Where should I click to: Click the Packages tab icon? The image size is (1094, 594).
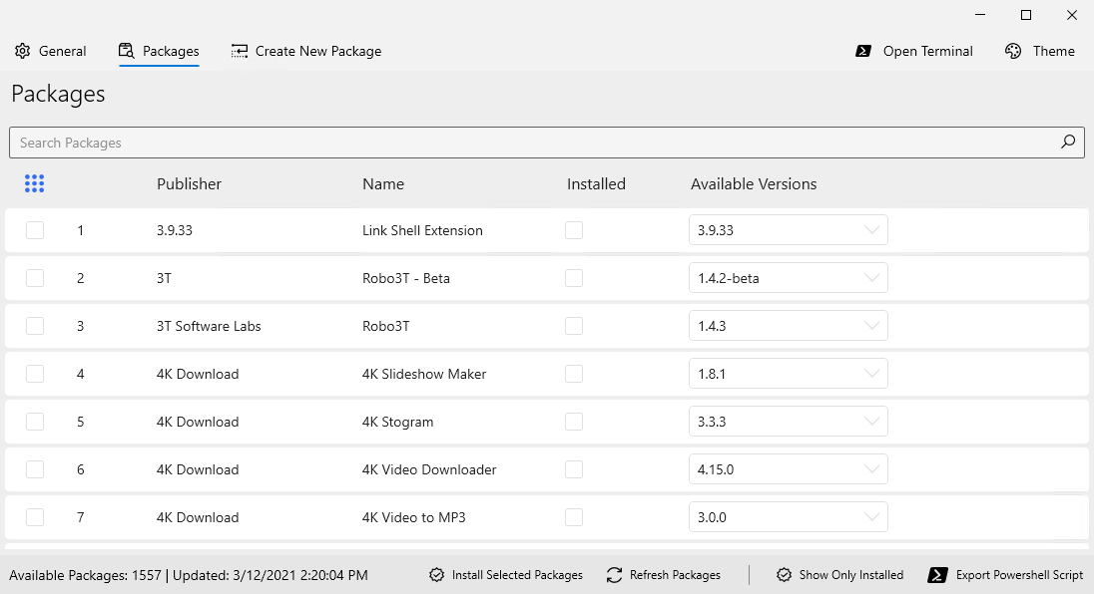[127, 51]
